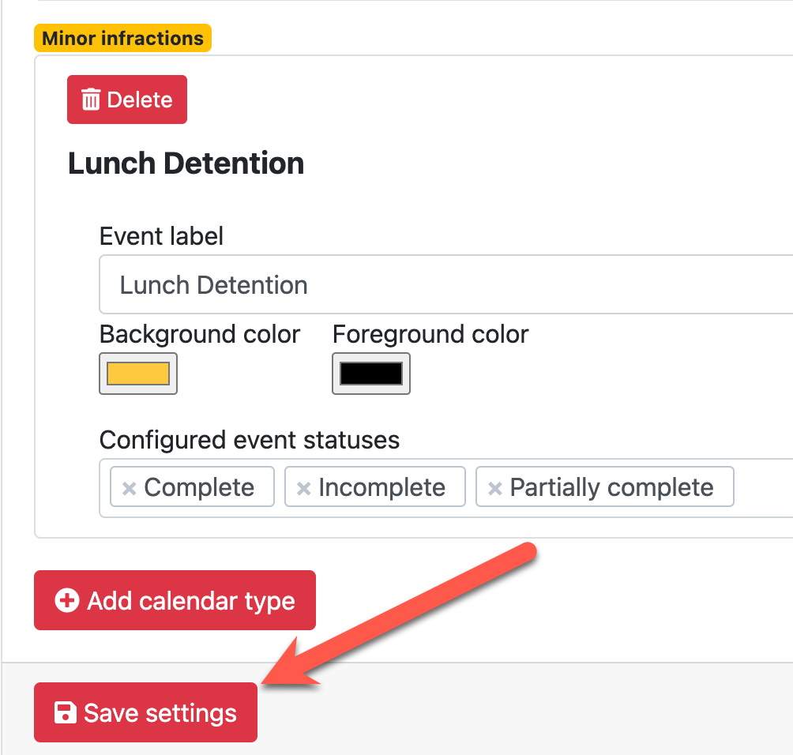Click the Partially complete tag text

click(x=611, y=488)
